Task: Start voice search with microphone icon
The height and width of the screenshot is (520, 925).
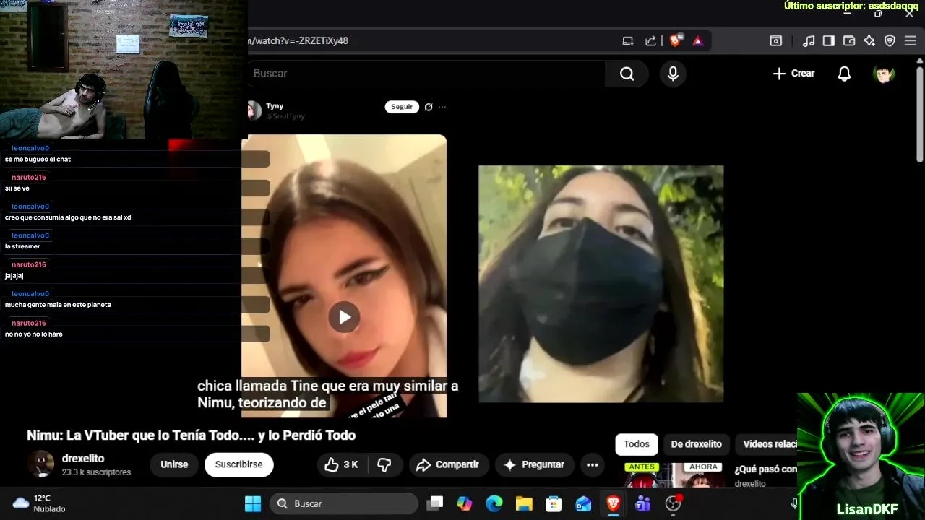Action: tap(673, 74)
